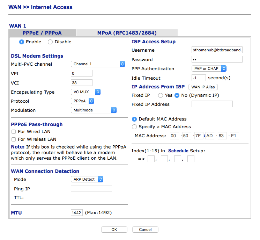Click the ISP Access Setup heading
Viewport: 260px width, 240px height.
(x=154, y=42)
